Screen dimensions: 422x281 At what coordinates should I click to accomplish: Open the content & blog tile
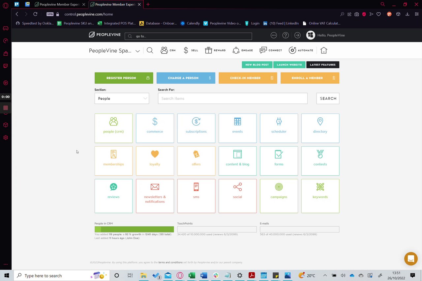(x=237, y=161)
